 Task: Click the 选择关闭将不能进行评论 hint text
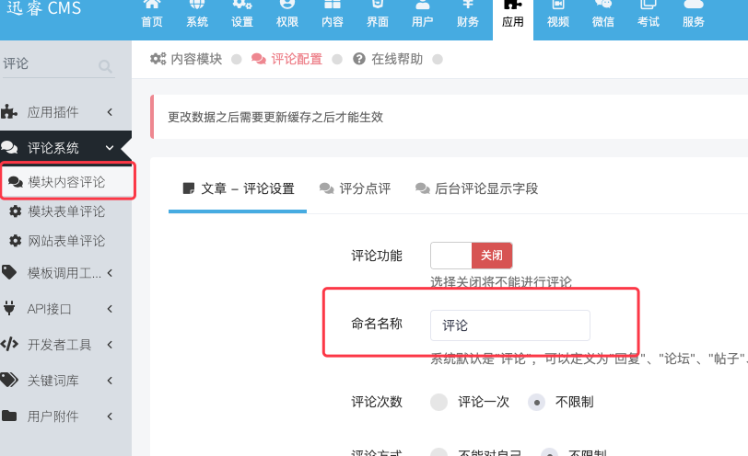point(501,282)
